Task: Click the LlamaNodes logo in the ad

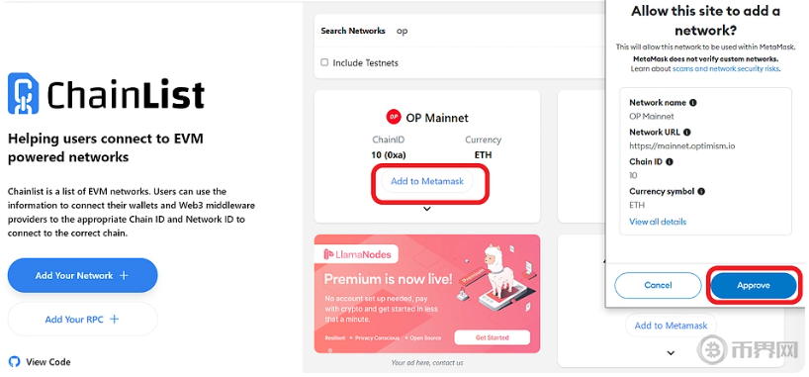Action: pyautogui.click(x=358, y=254)
